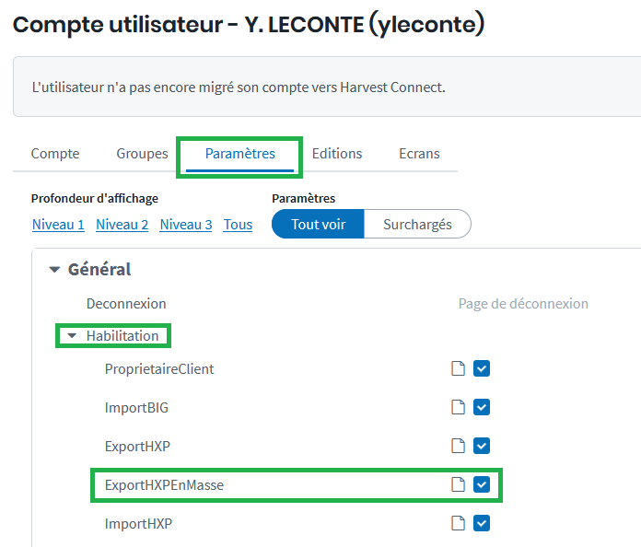The width and height of the screenshot is (641, 547).
Task: Click the document icon for ExportHXP
Action: (458, 447)
